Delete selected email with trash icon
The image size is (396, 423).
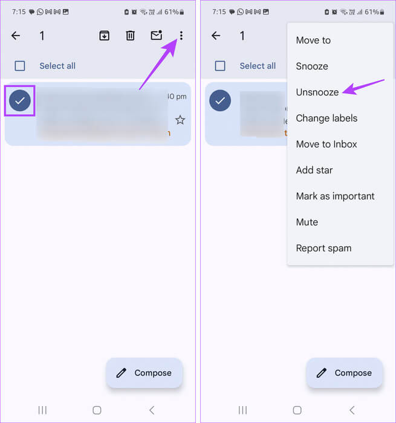pos(130,36)
